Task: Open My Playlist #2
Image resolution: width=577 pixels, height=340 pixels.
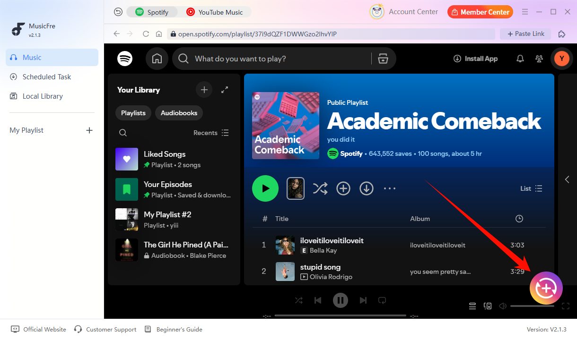Action: (x=174, y=220)
